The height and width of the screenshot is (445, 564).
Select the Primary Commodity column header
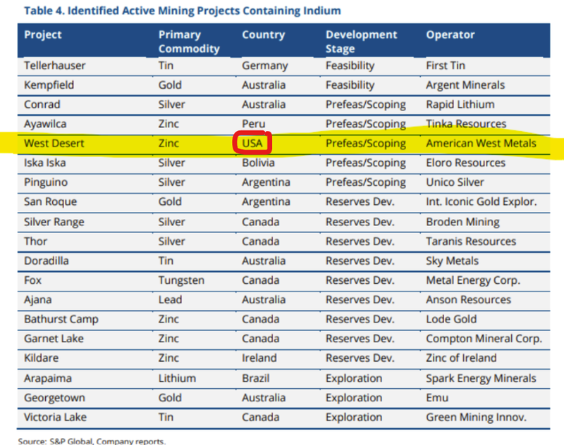pos(189,42)
